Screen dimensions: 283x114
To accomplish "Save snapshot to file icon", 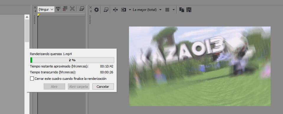I will click(189, 10).
